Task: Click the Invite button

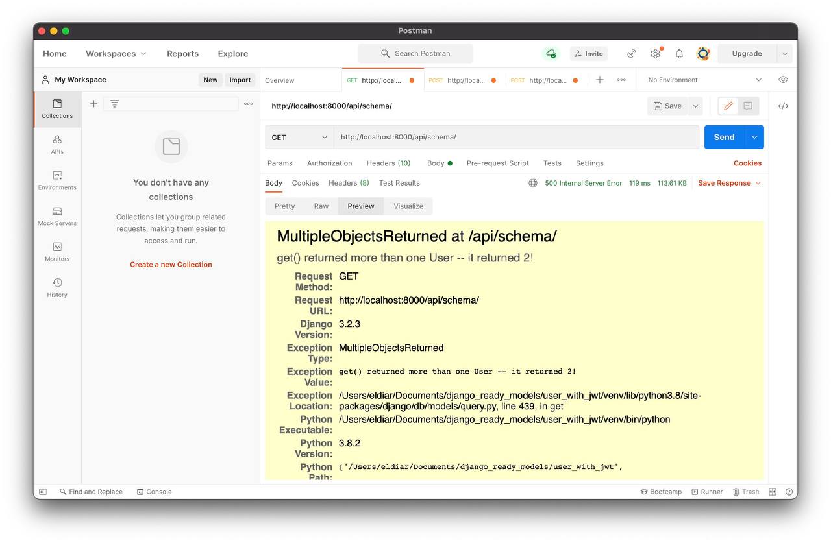Action: [588, 54]
